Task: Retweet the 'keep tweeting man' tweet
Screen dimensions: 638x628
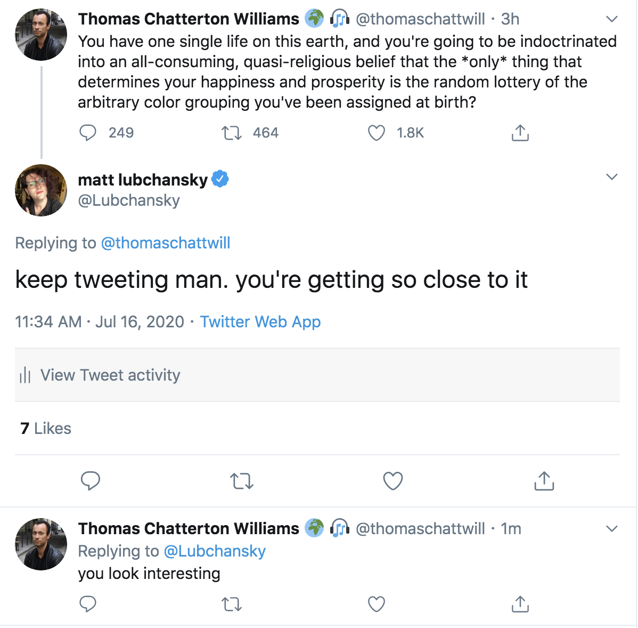Action: point(242,481)
